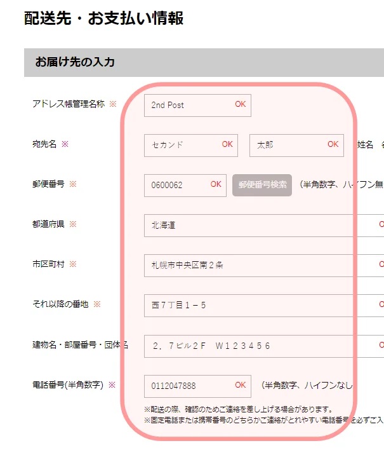Image resolution: width=384 pixels, height=462 pixels.
Task: Click the 宛先名 label
Action: coord(44,144)
